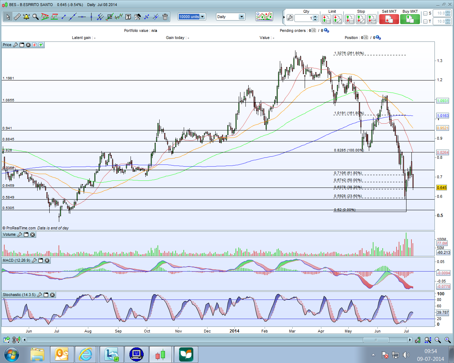Image resolution: width=454 pixels, height=363 pixels.
Task: Click the first Stop order button
Action: pyautogui.click(x=349, y=19)
